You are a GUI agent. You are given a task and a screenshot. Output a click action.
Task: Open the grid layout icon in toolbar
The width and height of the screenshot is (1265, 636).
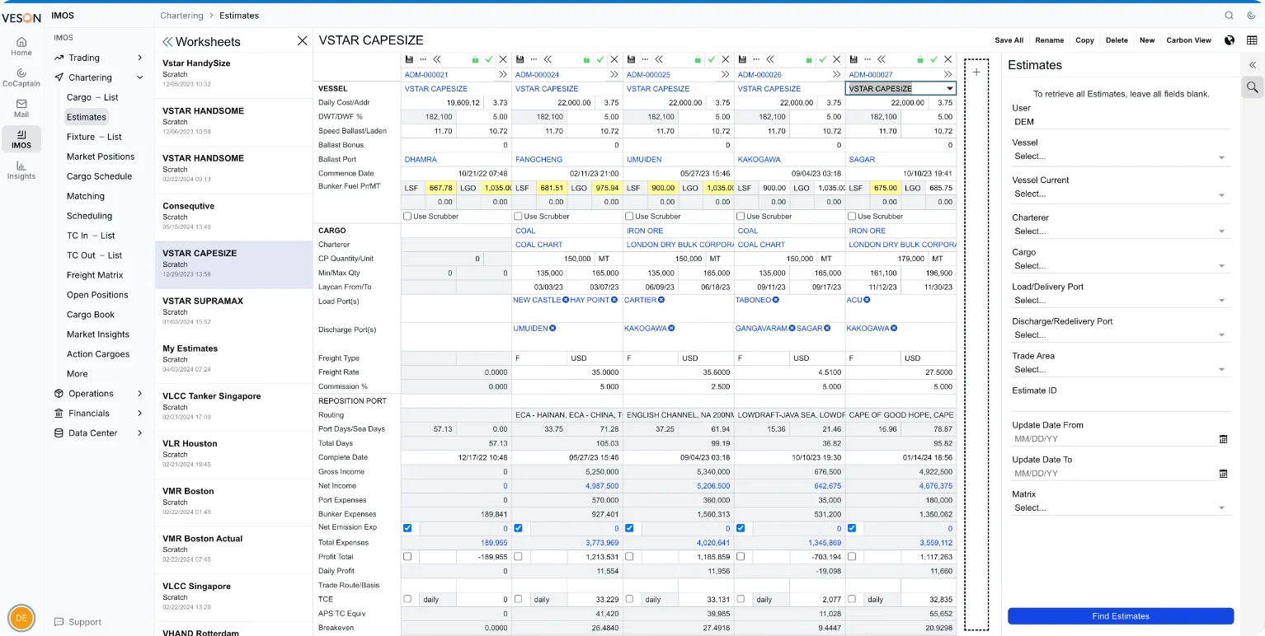pyautogui.click(x=1252, y=40)
